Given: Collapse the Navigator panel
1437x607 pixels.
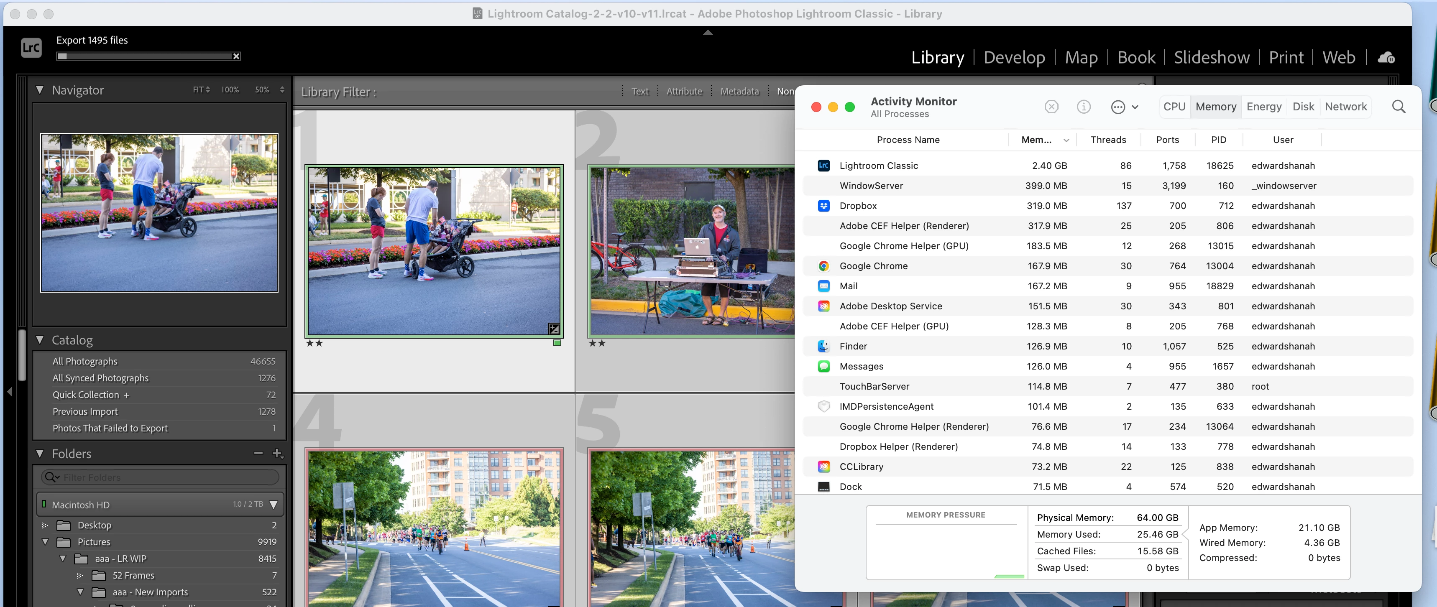Looking at the screenshot, I should (x=40, y=90).
